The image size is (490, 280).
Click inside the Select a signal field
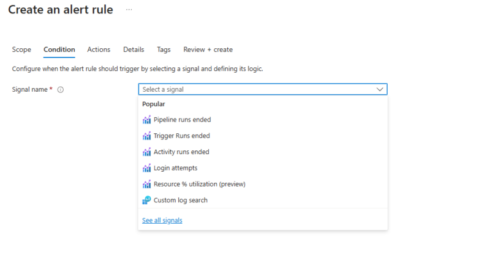257,89
